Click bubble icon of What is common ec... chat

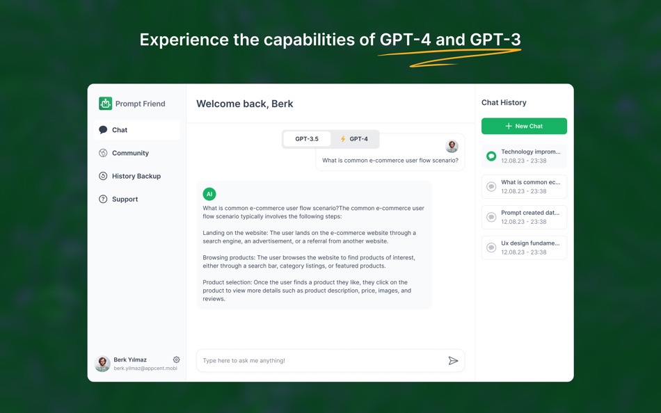click(491, 186)
